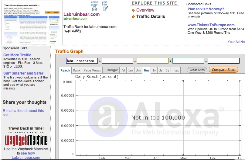The height and width of the screenshot is (160, 245).
Task: Focus the black-bordered fifth site field
Action: (223, 61)
